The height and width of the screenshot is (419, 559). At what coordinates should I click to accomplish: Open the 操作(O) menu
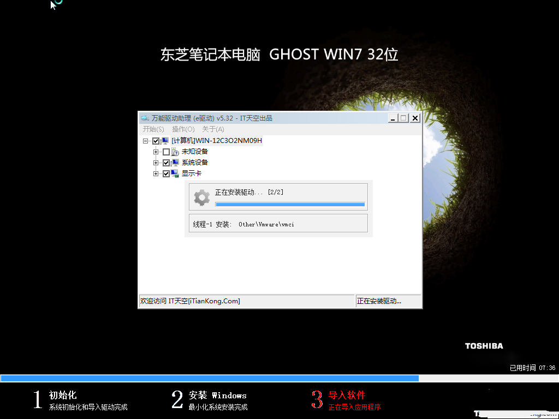[x=183, y=129]
